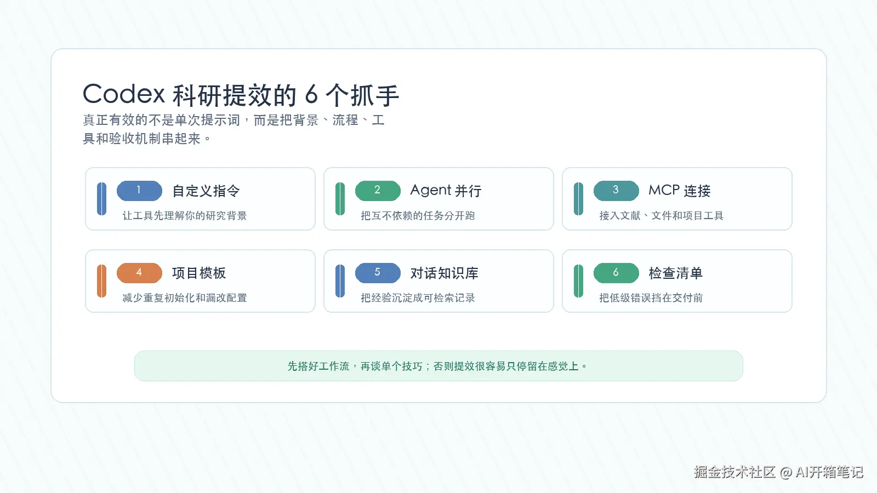Click the teal number 3 badge
877x493 pixels.
click(616, 191)
